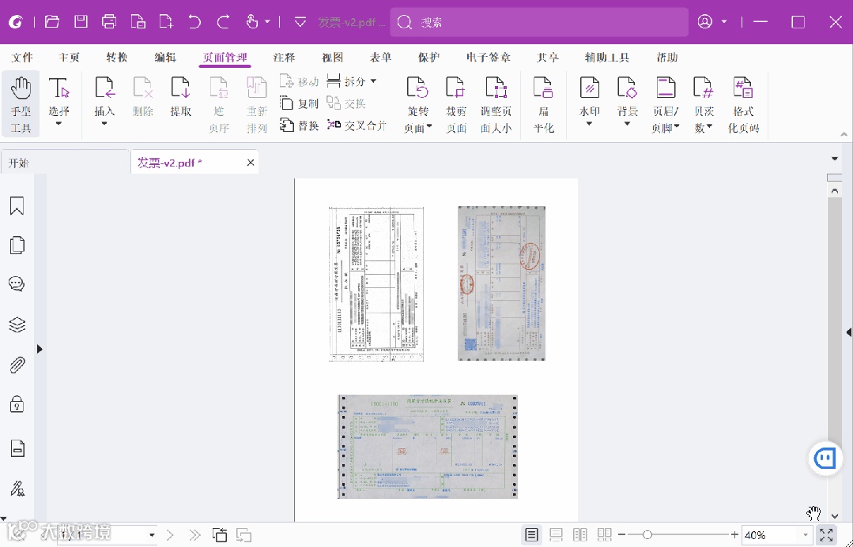Expand the hand tool mode dropdown in title bar
Viewport: 853px width, 547px height.
(x=268, y=22)
